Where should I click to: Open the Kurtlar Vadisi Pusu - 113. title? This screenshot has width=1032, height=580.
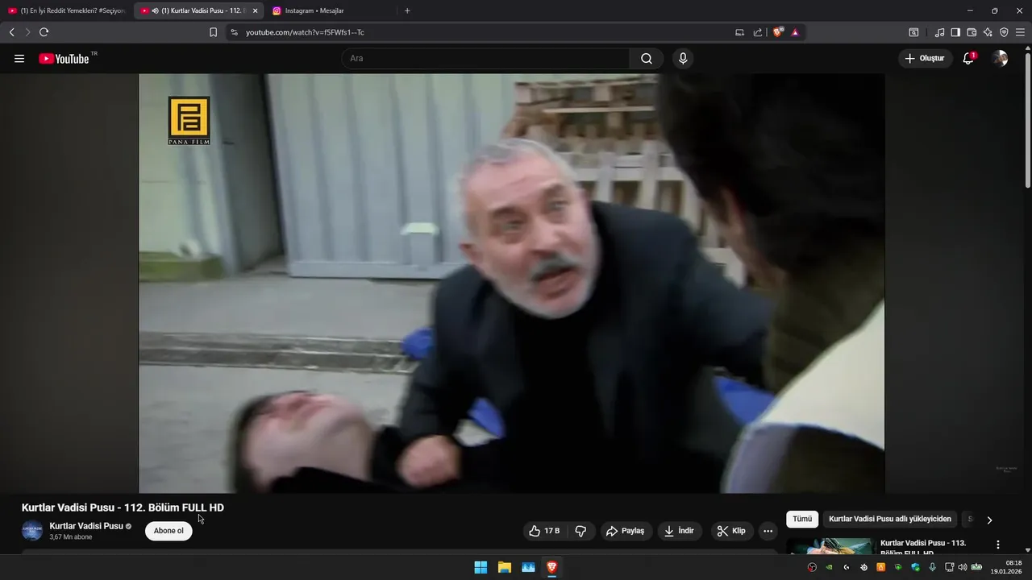(x=923, y=548)
